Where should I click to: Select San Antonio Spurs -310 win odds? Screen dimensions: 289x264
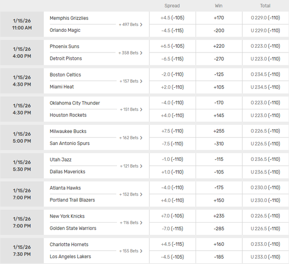[219, 144]
